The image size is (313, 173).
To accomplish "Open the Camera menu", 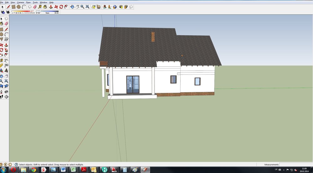I will pos(20,2).
